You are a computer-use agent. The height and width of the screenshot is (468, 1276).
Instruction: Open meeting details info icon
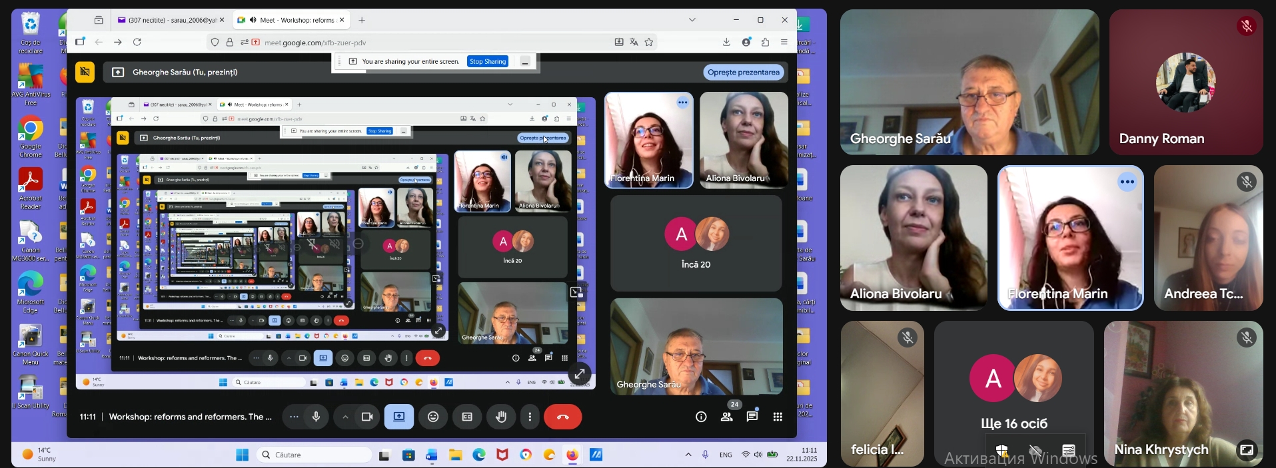coord(701,417)
